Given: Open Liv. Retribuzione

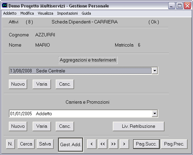Looking at the screenshot, I should pyautogui.click(x=139, y=126).
